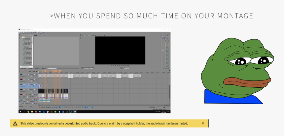
Task: Switch to the Explorer tab
Action: pyautogui.click(x=30, y=68)
